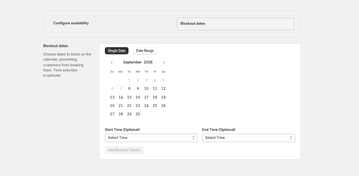Choose September 24
This screenshot has width=359, height=176.
tap(146, 106)
